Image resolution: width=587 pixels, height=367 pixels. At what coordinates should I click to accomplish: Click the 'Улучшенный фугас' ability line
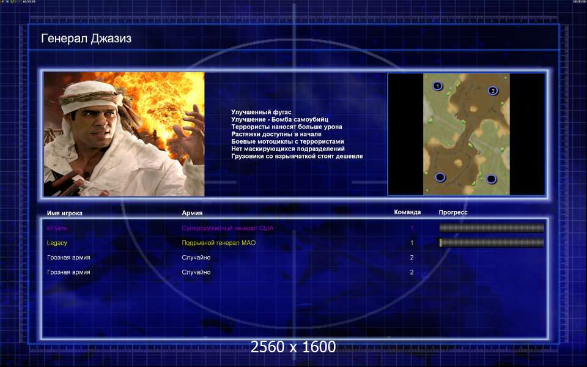[261, 112]
